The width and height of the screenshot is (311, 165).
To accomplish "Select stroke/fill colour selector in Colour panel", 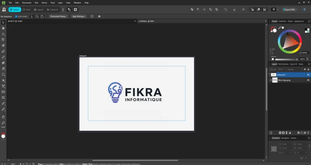I will point(274,30).
